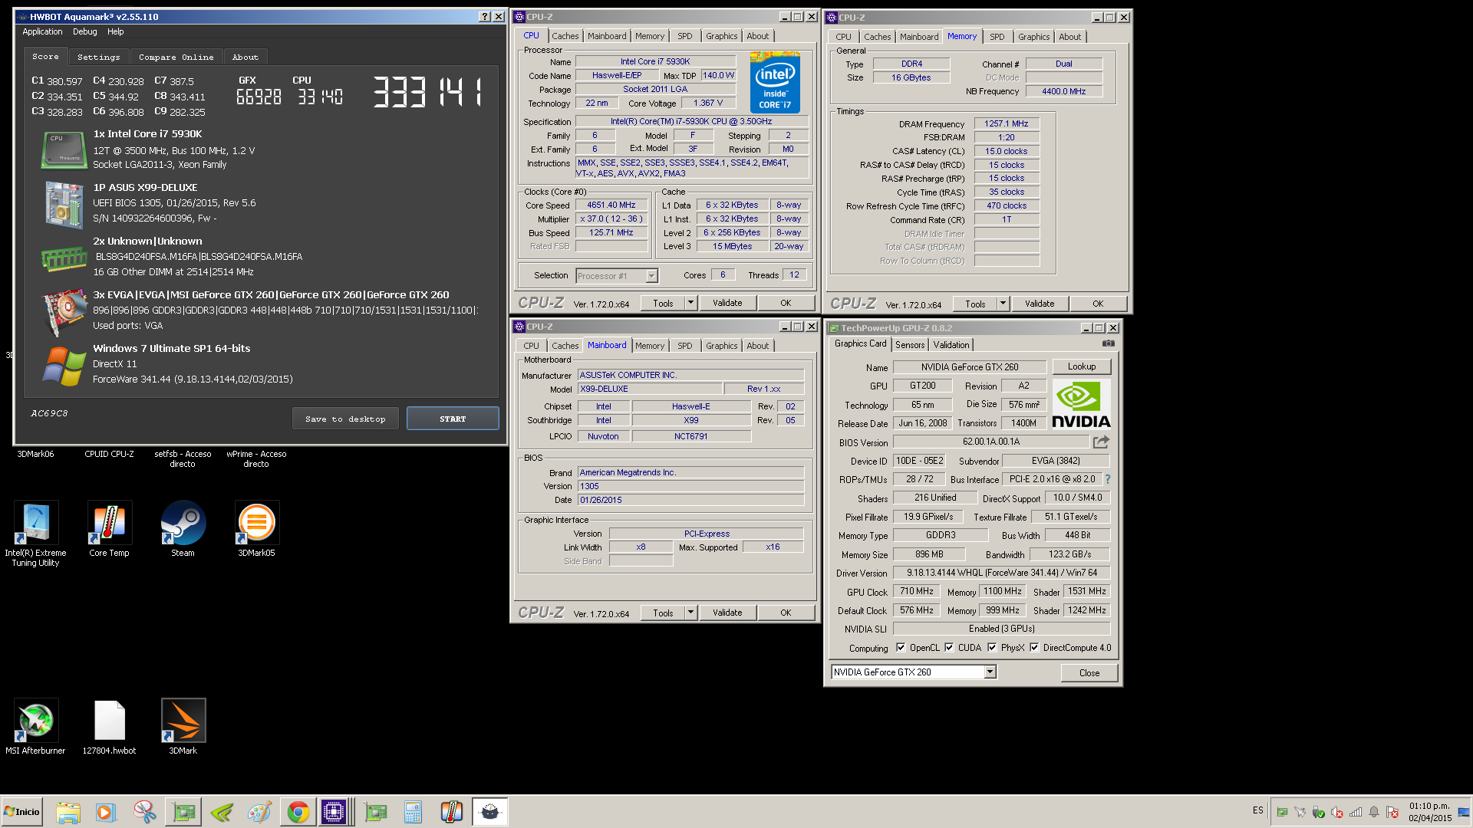Click the START button in Aquamark

point(453,419)
